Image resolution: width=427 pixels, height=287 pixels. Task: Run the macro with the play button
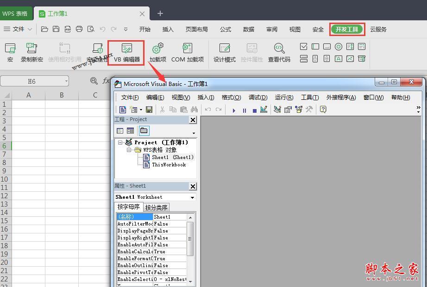(234, 110)
